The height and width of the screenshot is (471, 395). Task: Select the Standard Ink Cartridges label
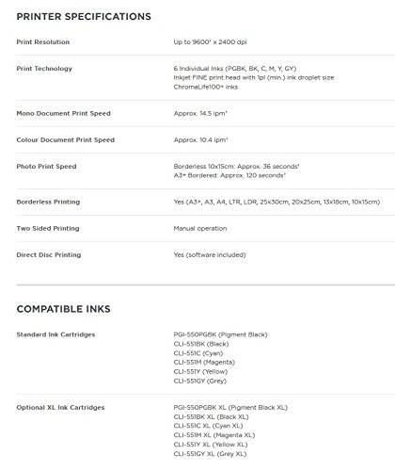[x=55, y=334]
